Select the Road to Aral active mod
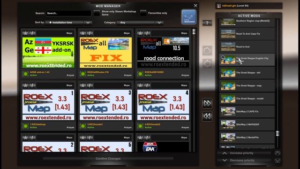Screen dimensions: 300x169 [247, 46]
